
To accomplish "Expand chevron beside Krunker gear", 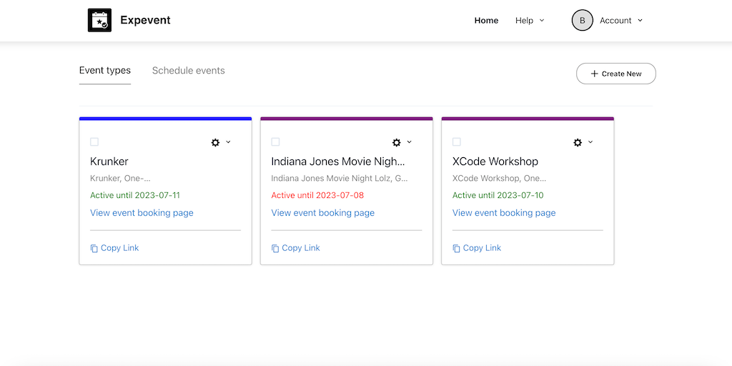I will [x=229, y=142].
